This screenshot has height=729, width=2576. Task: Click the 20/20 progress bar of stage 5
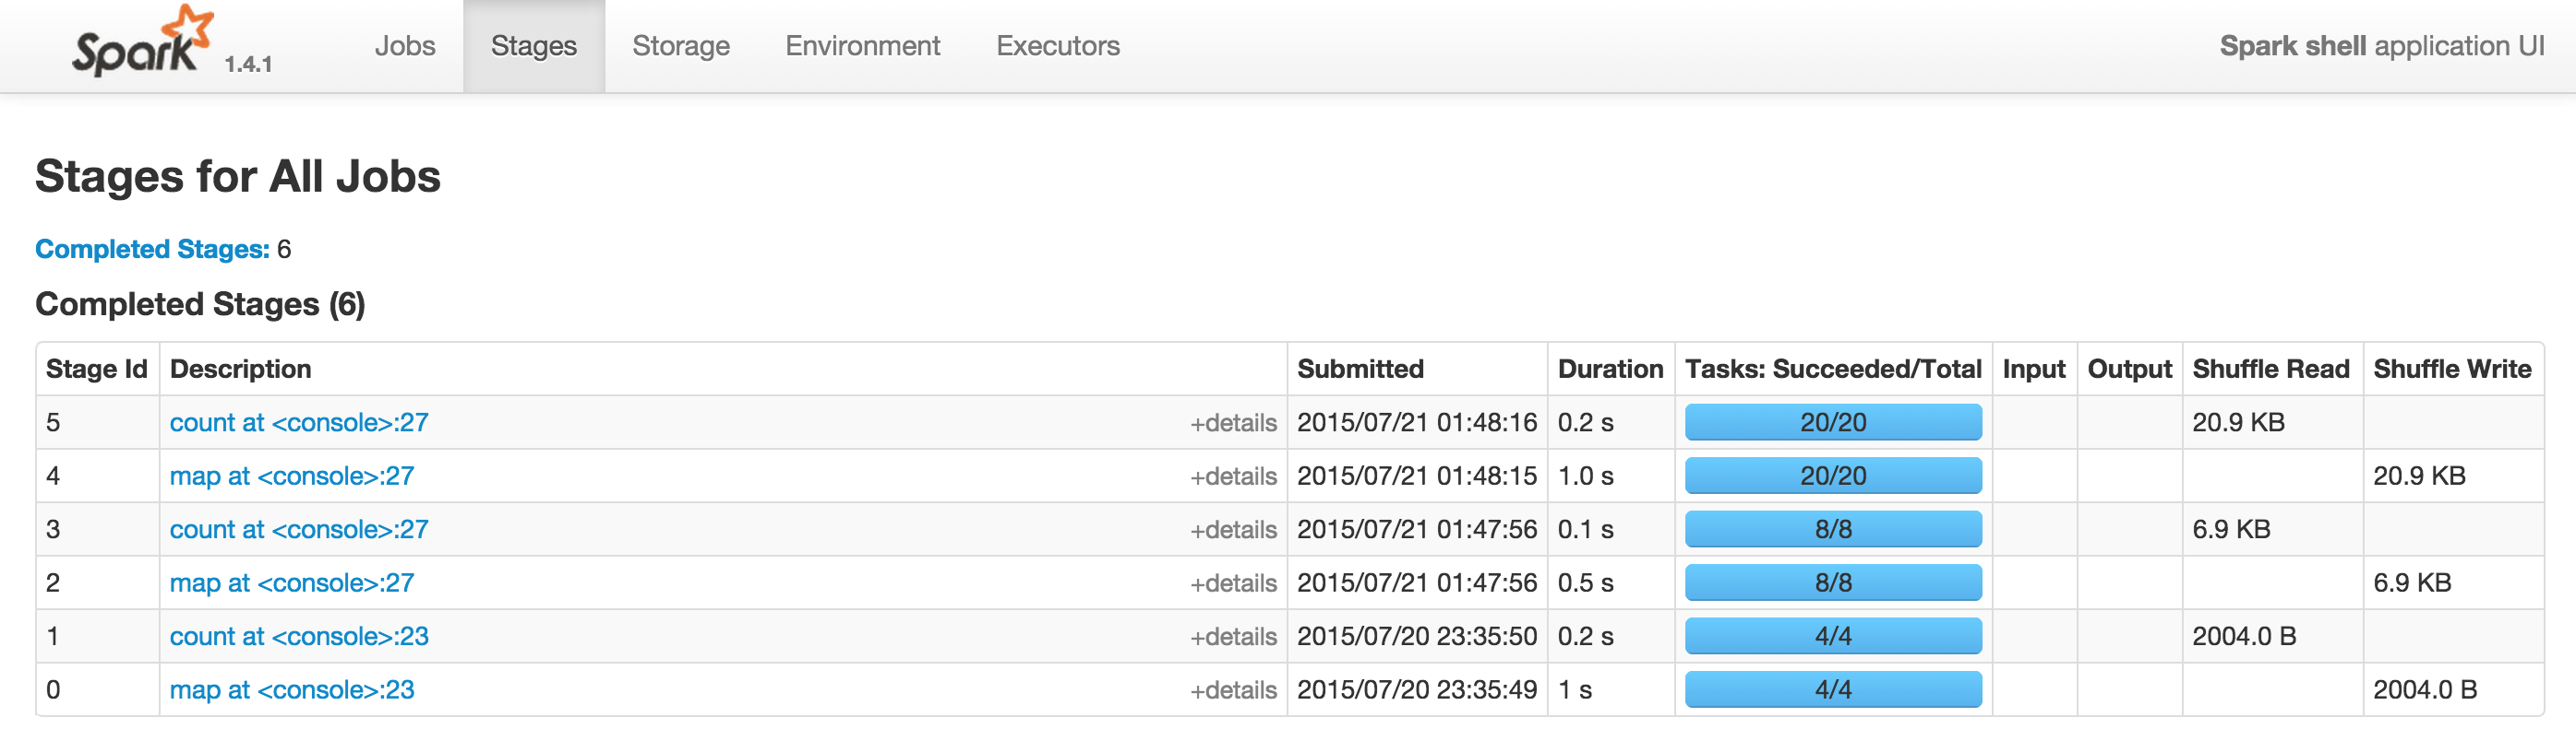point(1833,422)
